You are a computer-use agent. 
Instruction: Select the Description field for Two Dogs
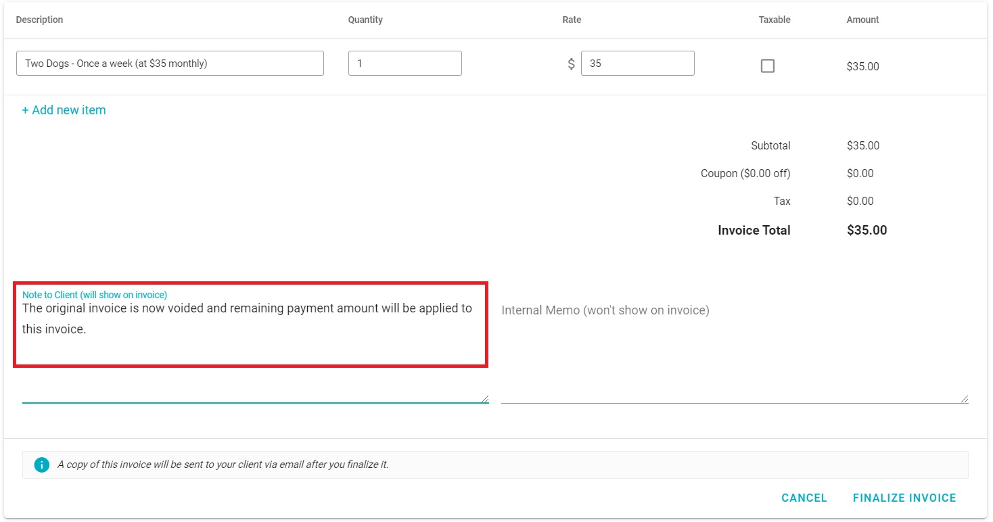tap(169, 63)
